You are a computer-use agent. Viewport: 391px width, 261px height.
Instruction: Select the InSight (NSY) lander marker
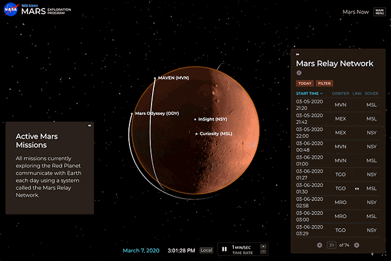pyautogui.click(x=195, y=120)
